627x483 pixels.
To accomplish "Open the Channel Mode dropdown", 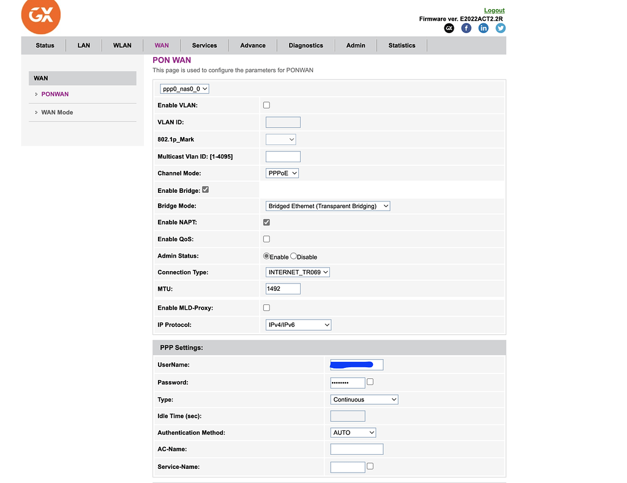I will (x=282, y=173).
